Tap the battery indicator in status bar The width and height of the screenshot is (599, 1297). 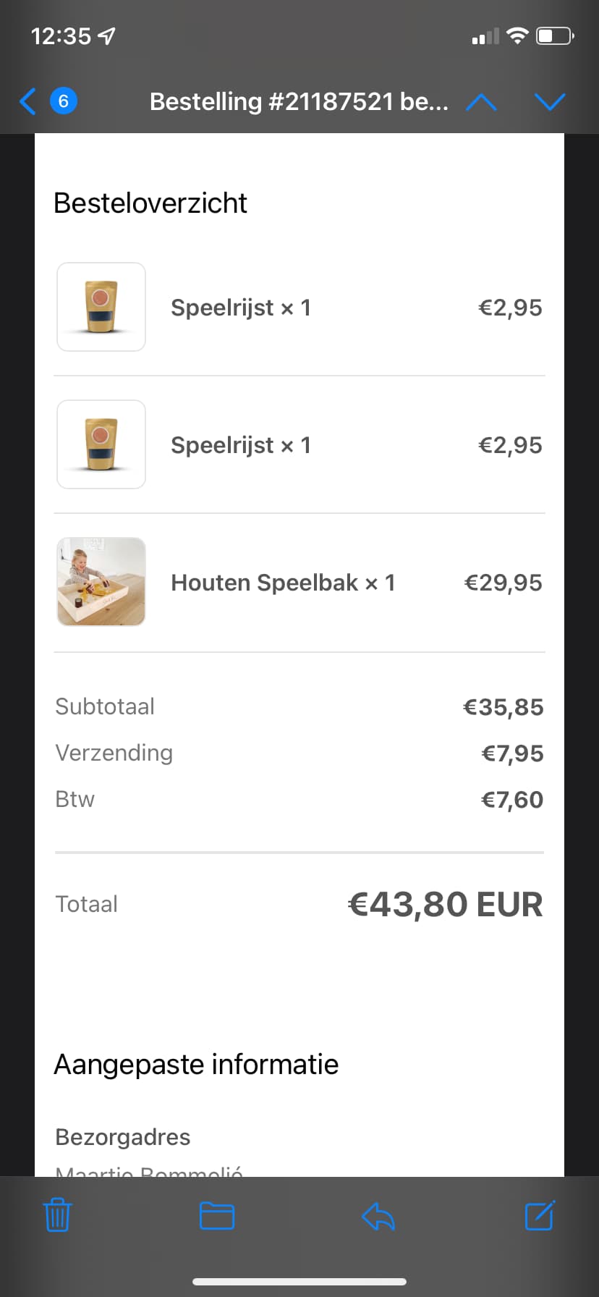[x=555, y=35]
